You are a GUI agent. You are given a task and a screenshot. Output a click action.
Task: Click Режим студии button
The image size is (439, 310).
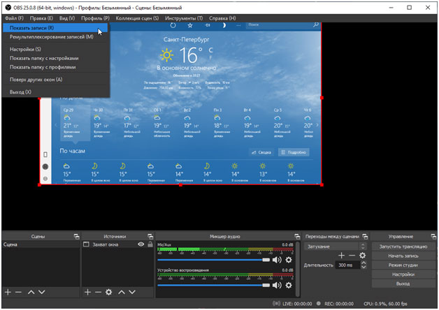click(x=403, y=265)
